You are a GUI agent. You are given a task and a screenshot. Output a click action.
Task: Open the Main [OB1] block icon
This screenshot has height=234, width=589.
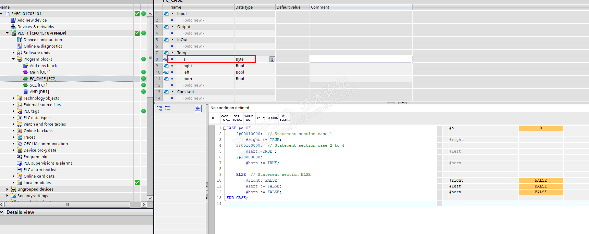pos(25,72)
